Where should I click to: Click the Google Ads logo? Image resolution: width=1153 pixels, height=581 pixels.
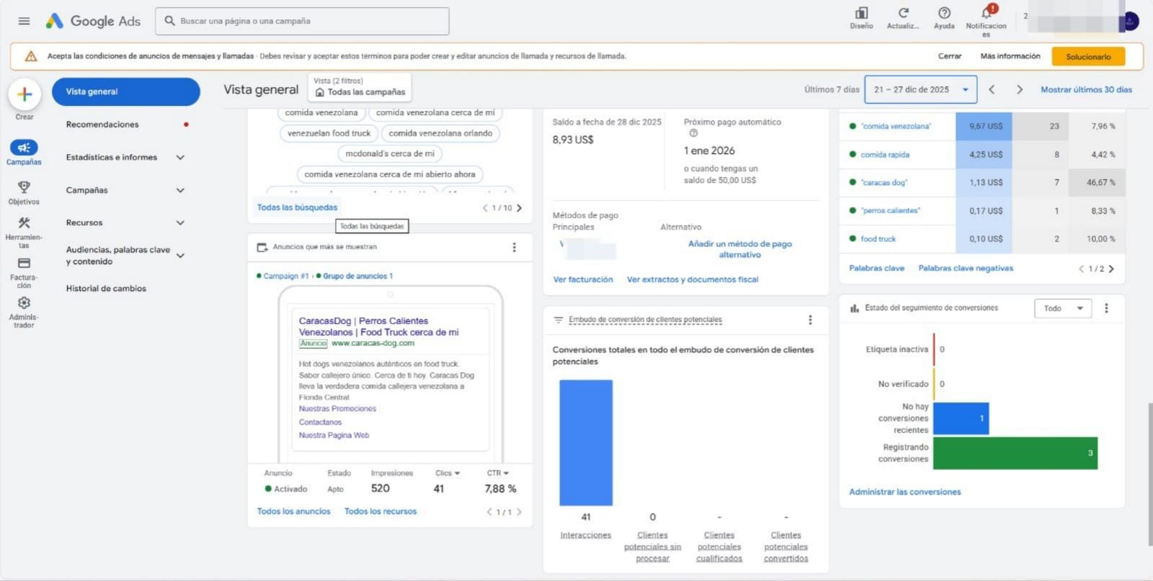point(93,21)
